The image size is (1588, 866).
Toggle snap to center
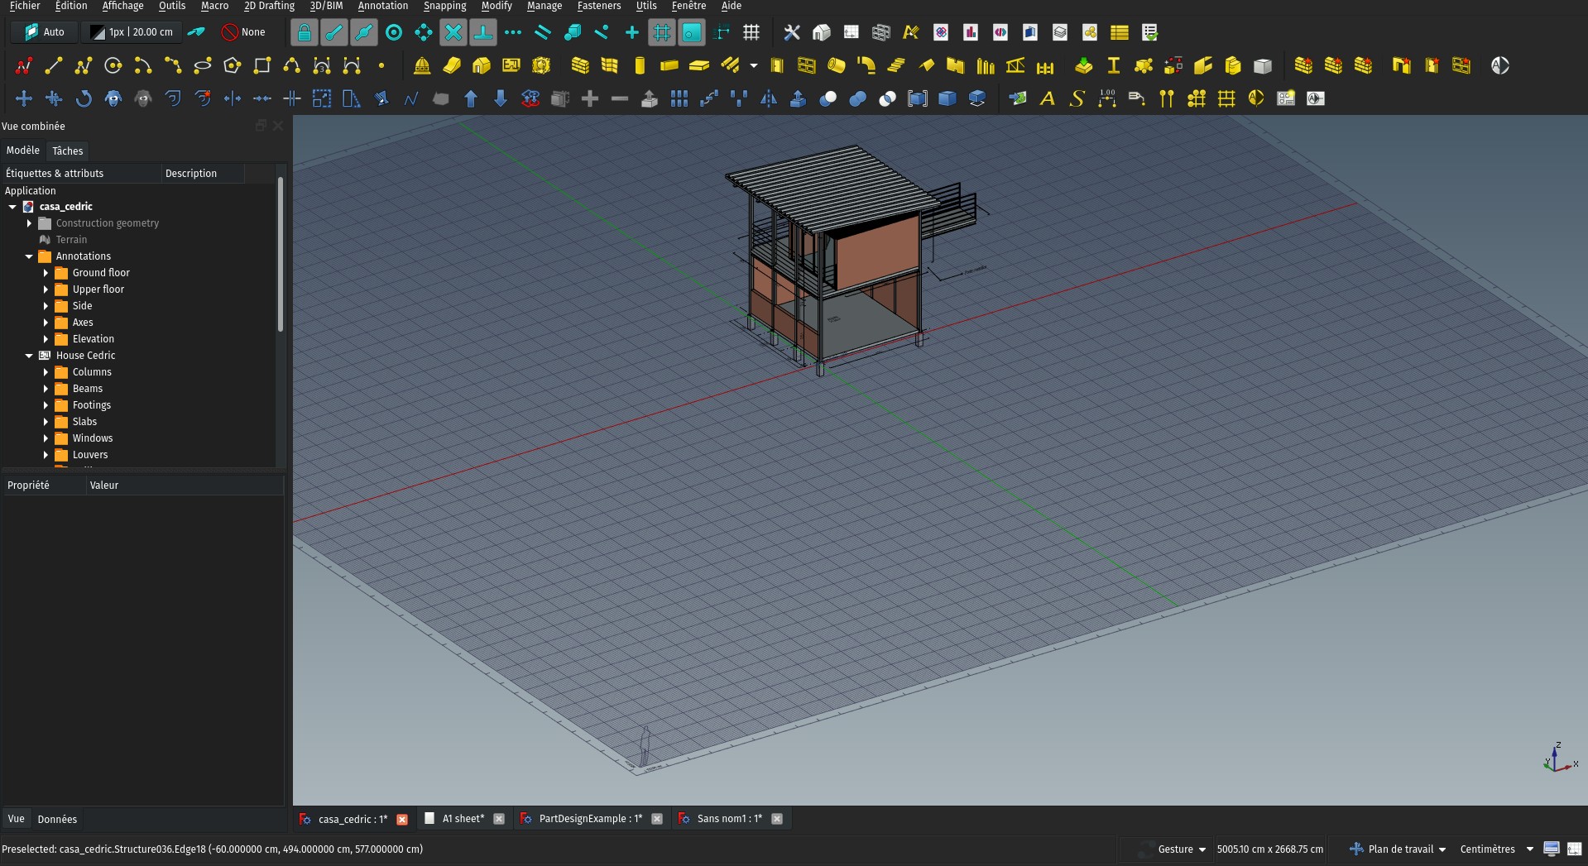(394, 32)
